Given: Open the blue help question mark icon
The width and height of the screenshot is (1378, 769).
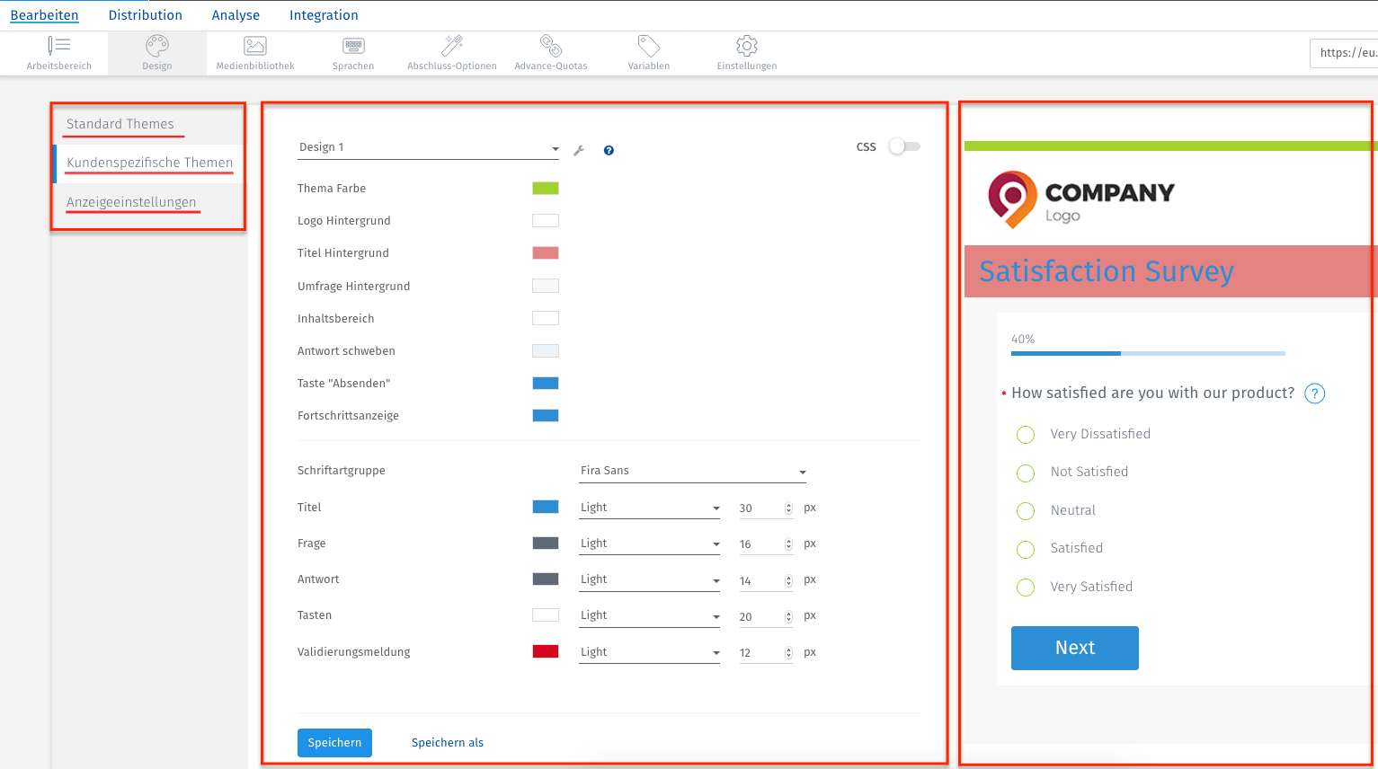Looking at the screenshot, I should point(609,150).
